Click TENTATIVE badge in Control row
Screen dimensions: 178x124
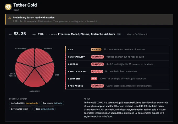97,64
